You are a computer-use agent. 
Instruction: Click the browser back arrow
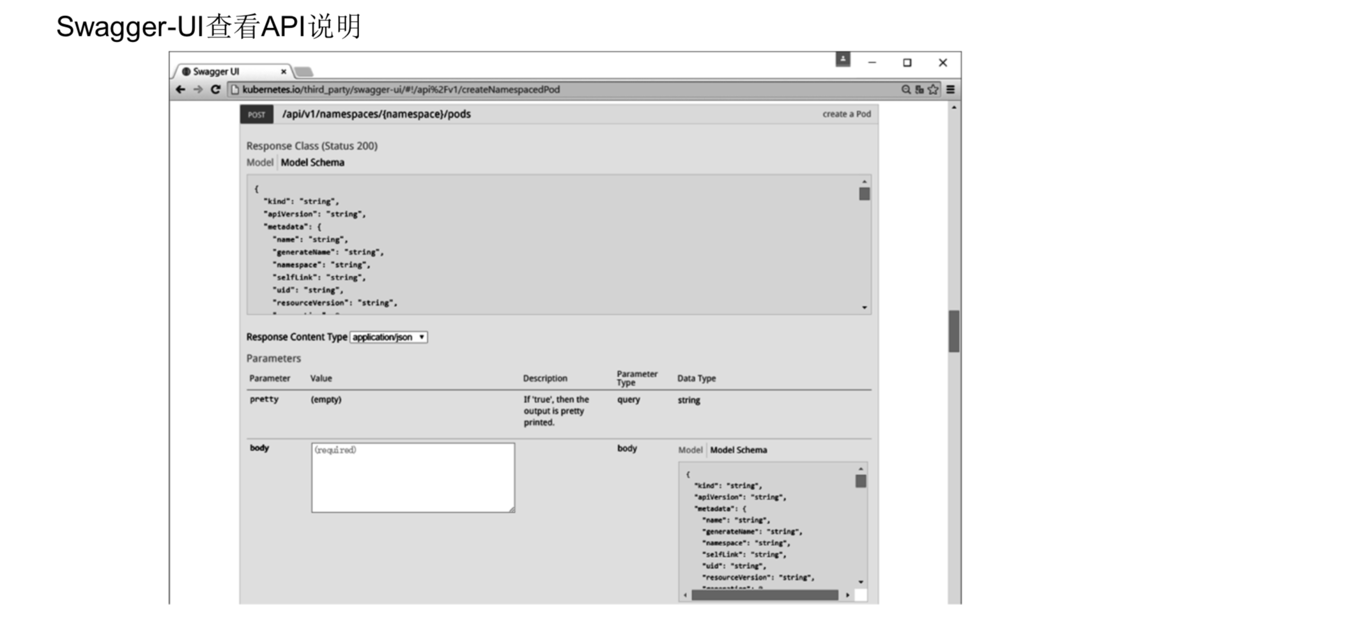[180, 89]
